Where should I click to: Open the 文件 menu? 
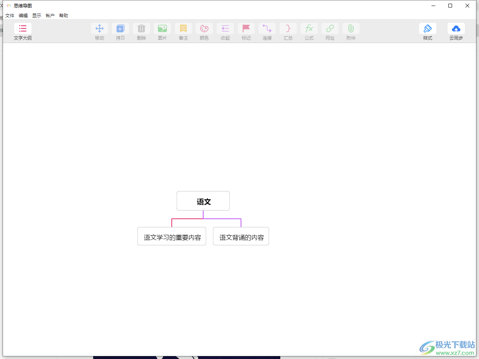[x=10, y=16]
